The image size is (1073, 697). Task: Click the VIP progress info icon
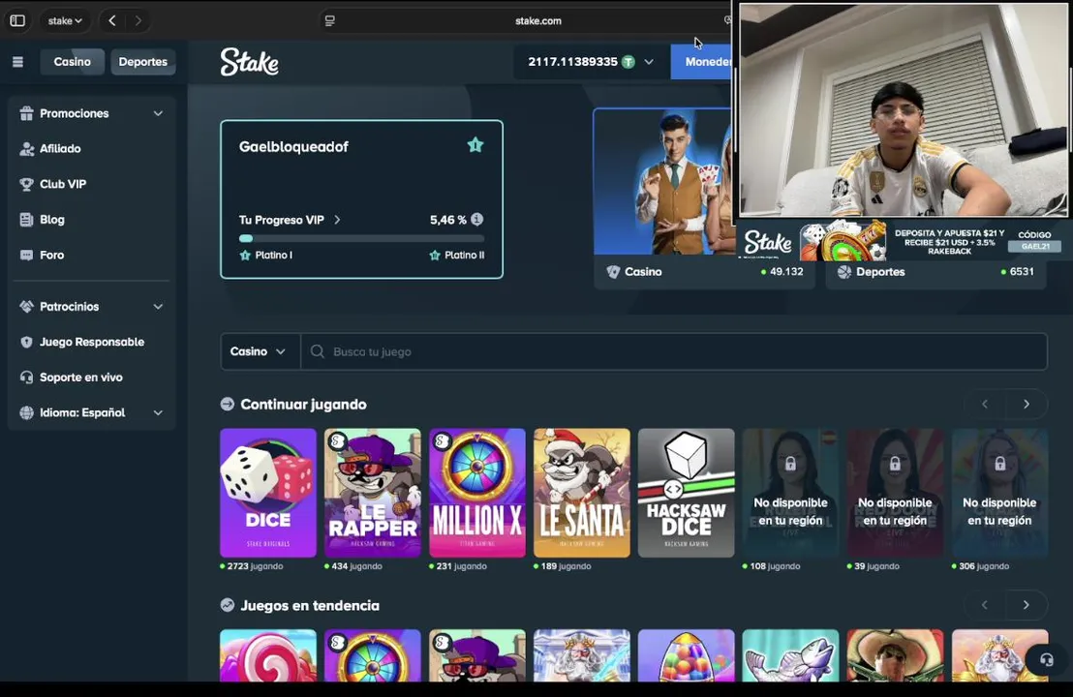point(477,219)
